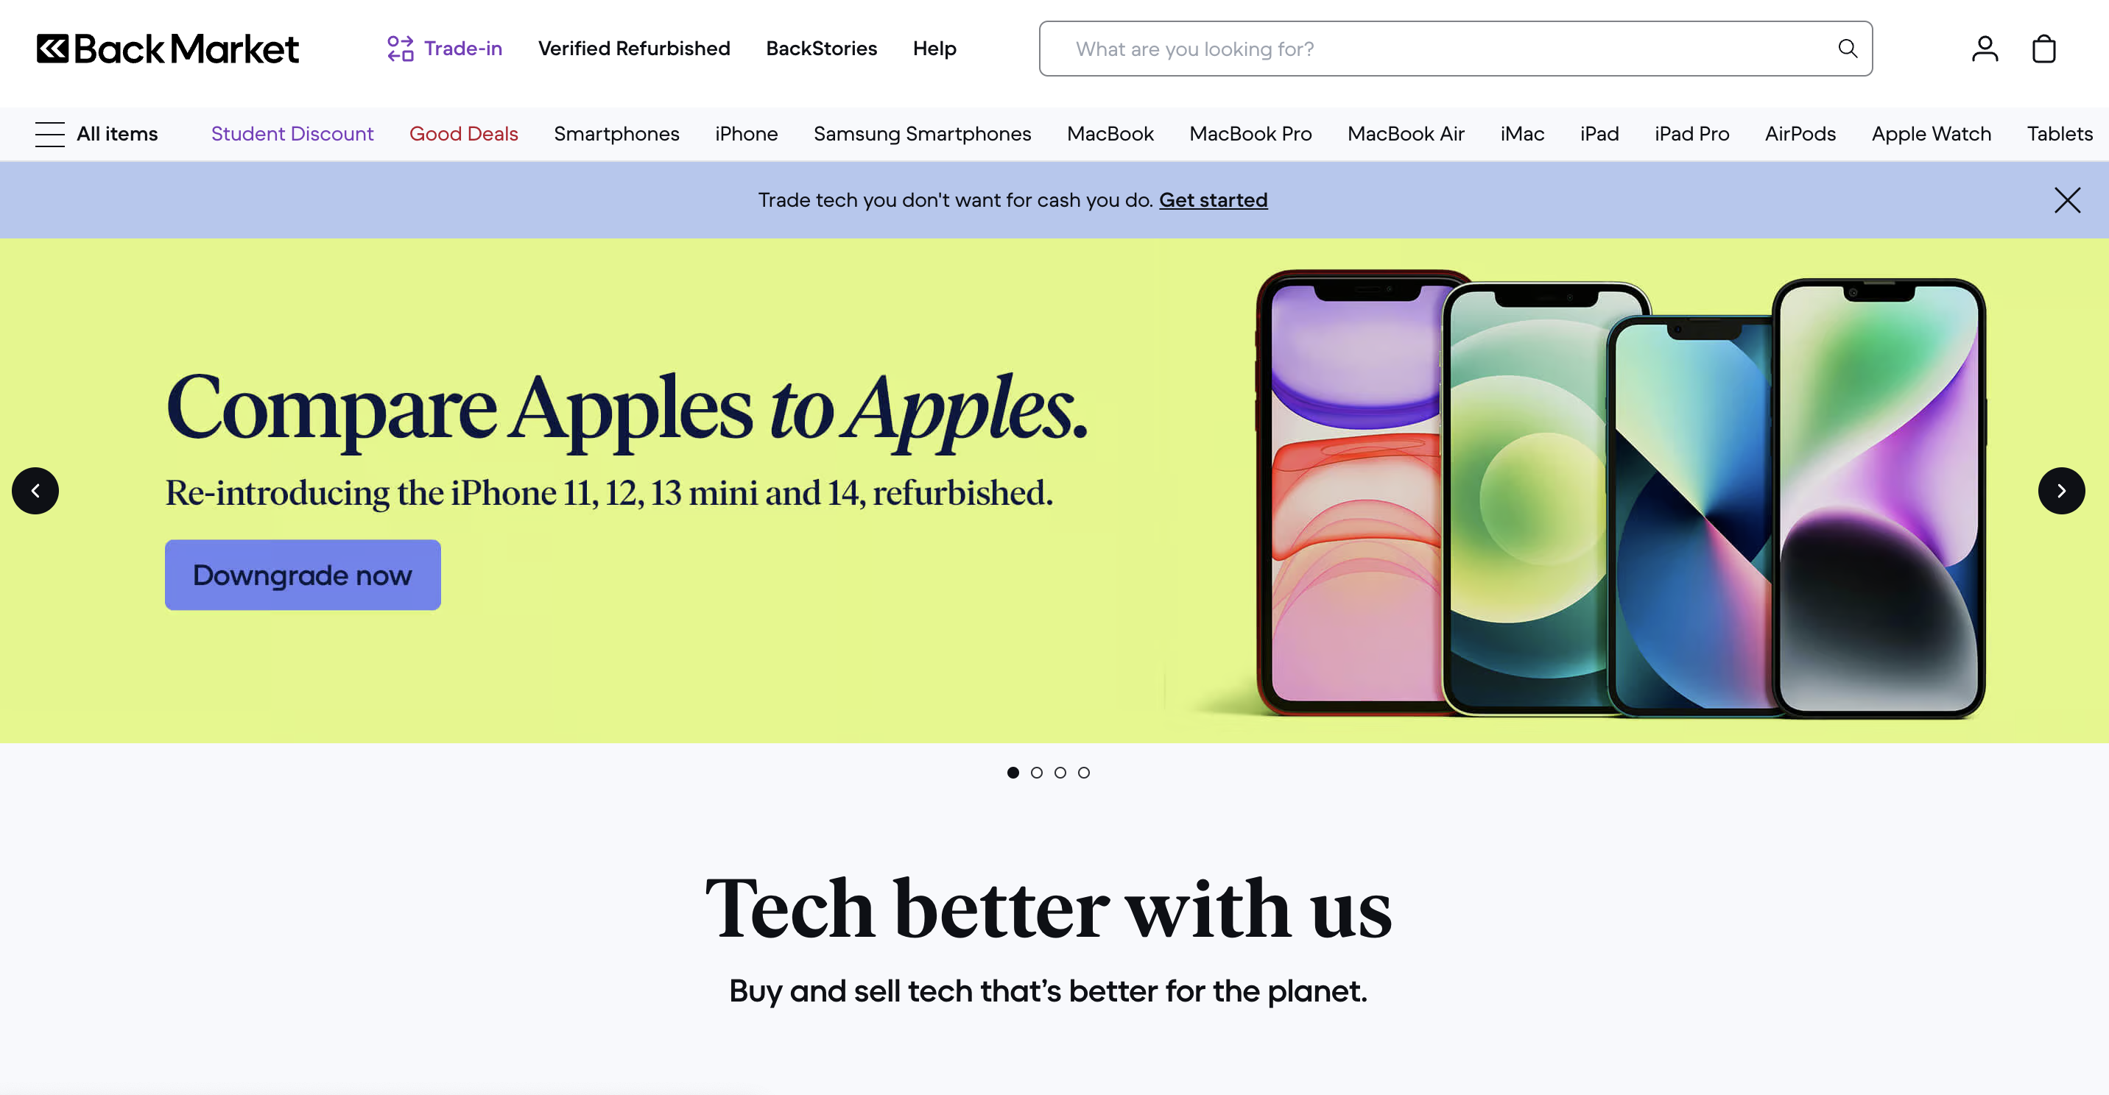Image resolution: width=2109 pixels, height=1095 pixels.
Task: Click the MacBook Pro category item
Action: click(x=1250, y=134)
